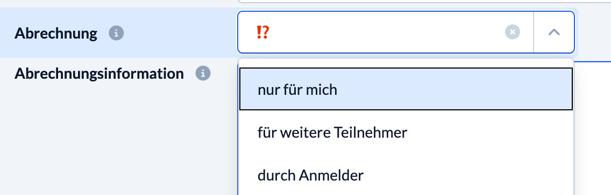
Task: Click the info icon beside Abrechnung
Action: [x=116, y=33]
